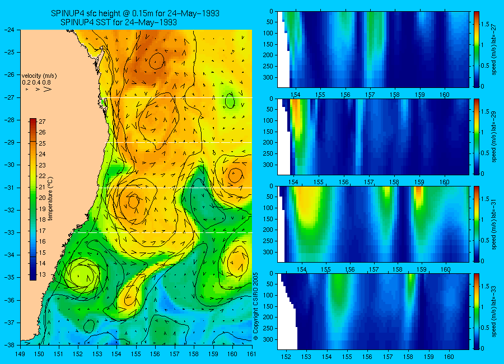Click the 'velocity (m/s)' legend label
Viewport: 504px width, 364px height.
click(x=39, y=76)
